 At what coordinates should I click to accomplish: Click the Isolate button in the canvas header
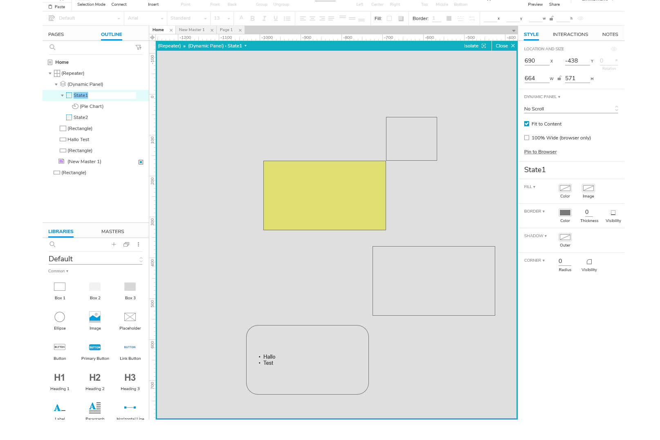[471, 46]
